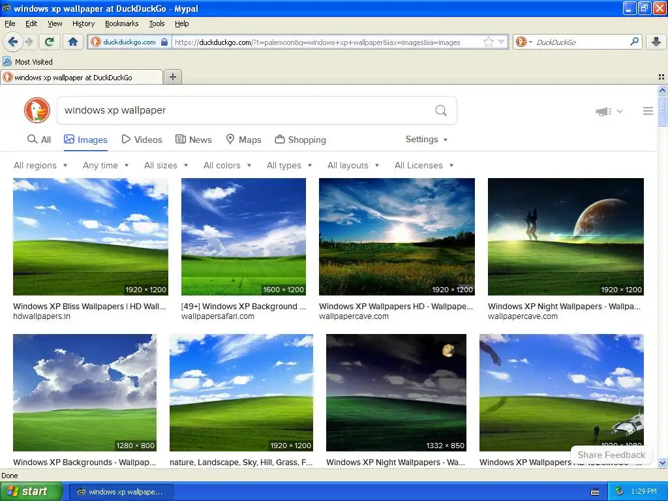Click the keyboard icon in system tray
668x501 pixels.
595,492
